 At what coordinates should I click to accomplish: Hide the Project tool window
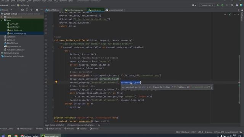[x=42, y=10]
